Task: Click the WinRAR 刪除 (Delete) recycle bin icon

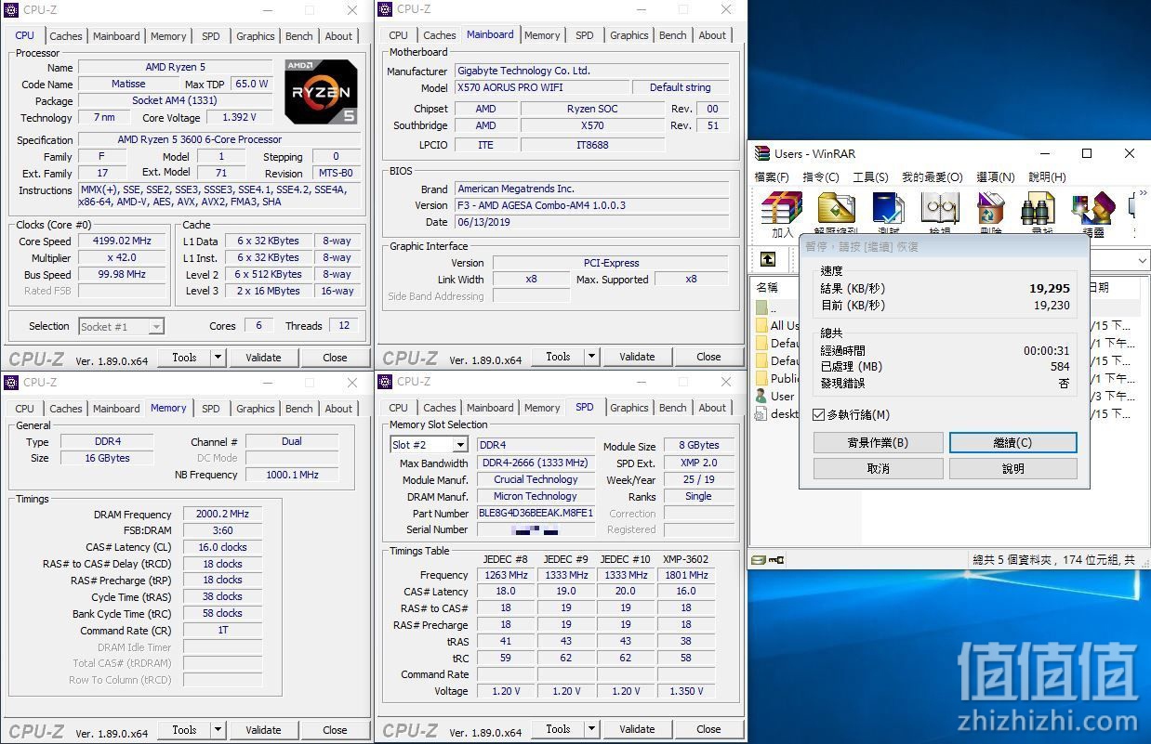Action: pos(990,208)
